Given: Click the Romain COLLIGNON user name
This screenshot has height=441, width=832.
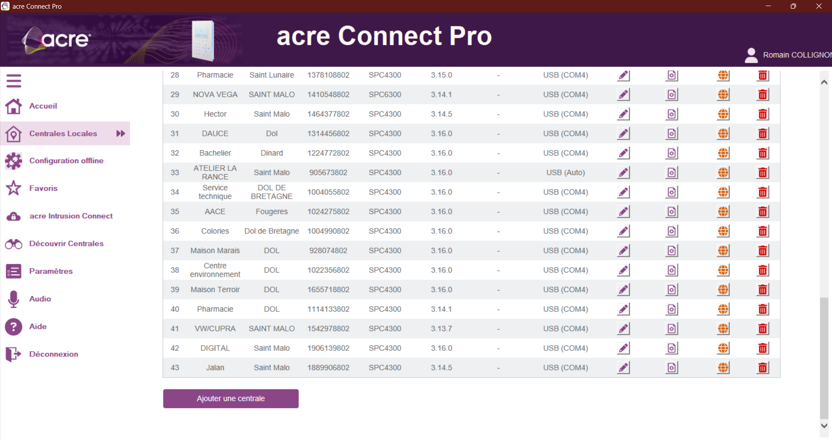Looking at the screenshot, I should tap(797, 55).
